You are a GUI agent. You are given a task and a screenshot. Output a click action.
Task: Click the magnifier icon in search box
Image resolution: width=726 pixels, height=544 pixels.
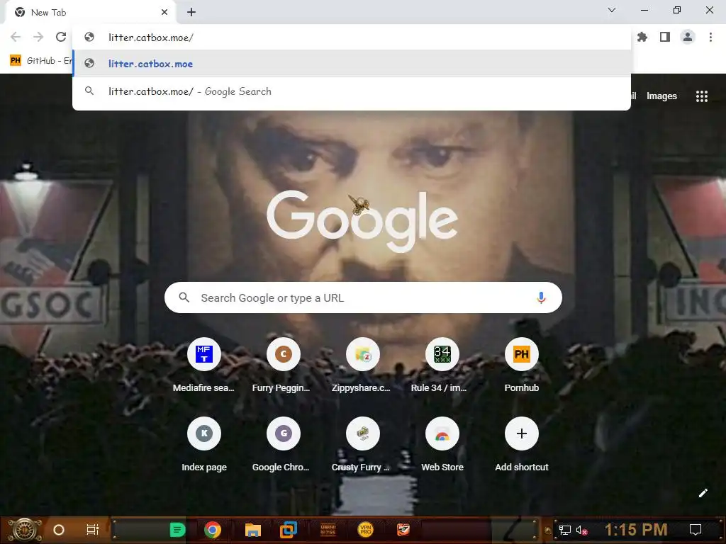tap(184, 297)
